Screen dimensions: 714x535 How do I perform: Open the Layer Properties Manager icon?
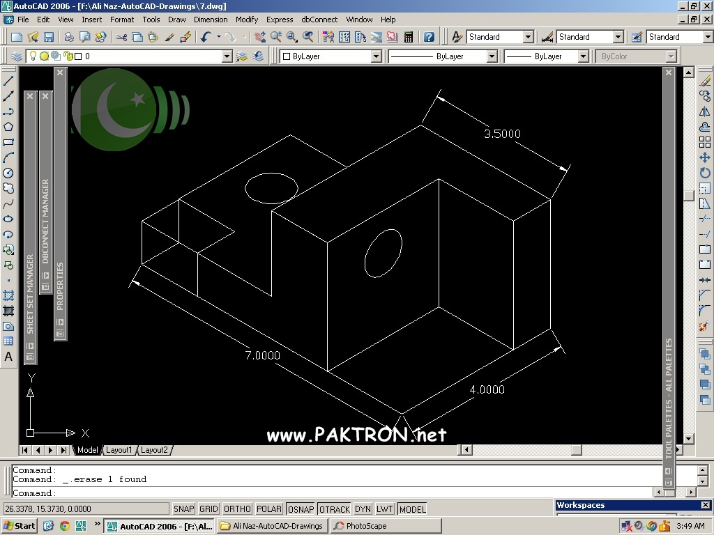point(15,56)
